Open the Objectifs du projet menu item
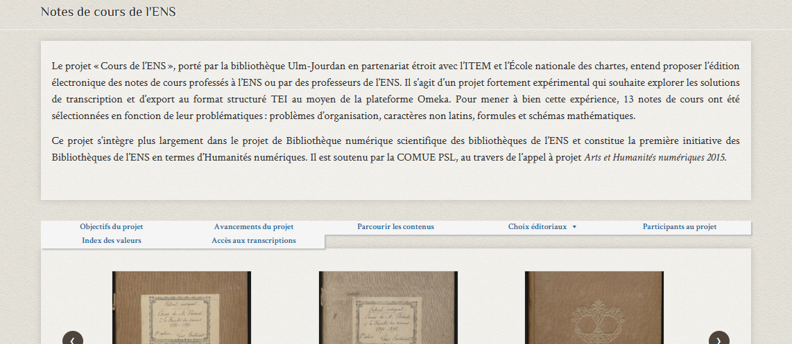Viewport: 792px width, 344px height. (111, 227)
